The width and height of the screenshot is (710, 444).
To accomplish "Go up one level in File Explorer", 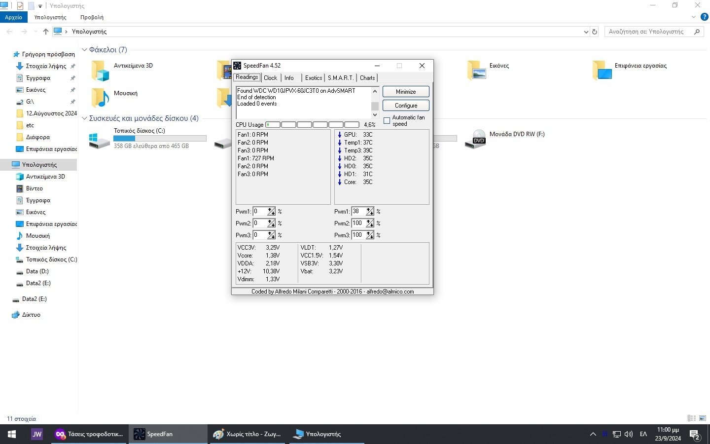I will tap(46, 32).
